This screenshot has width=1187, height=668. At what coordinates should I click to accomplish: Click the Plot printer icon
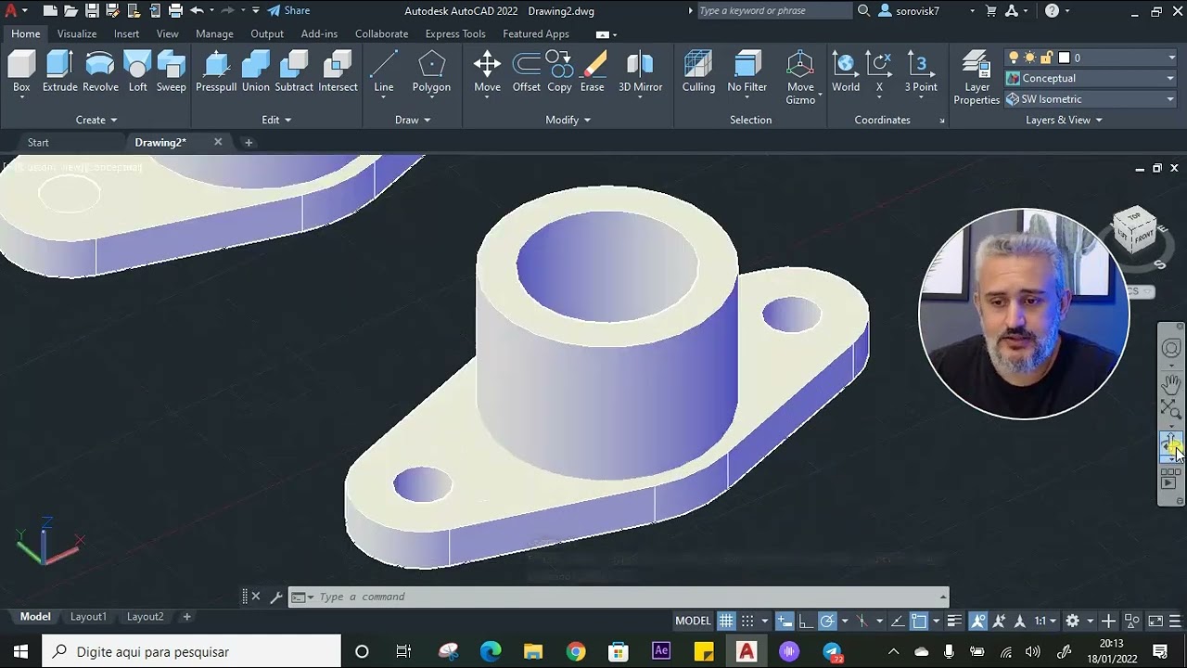(175, 11)
